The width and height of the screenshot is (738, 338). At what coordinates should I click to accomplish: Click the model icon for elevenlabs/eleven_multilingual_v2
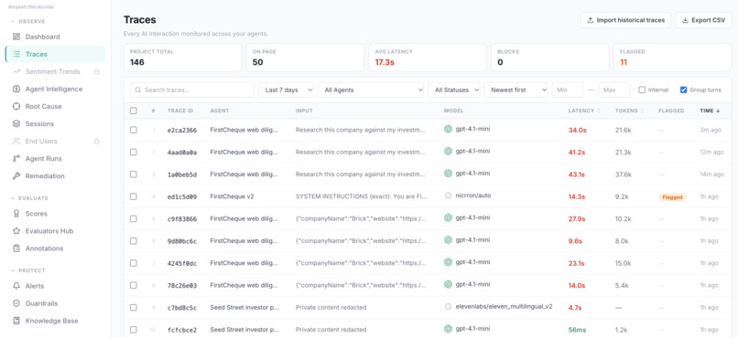(x=448, y=307)
